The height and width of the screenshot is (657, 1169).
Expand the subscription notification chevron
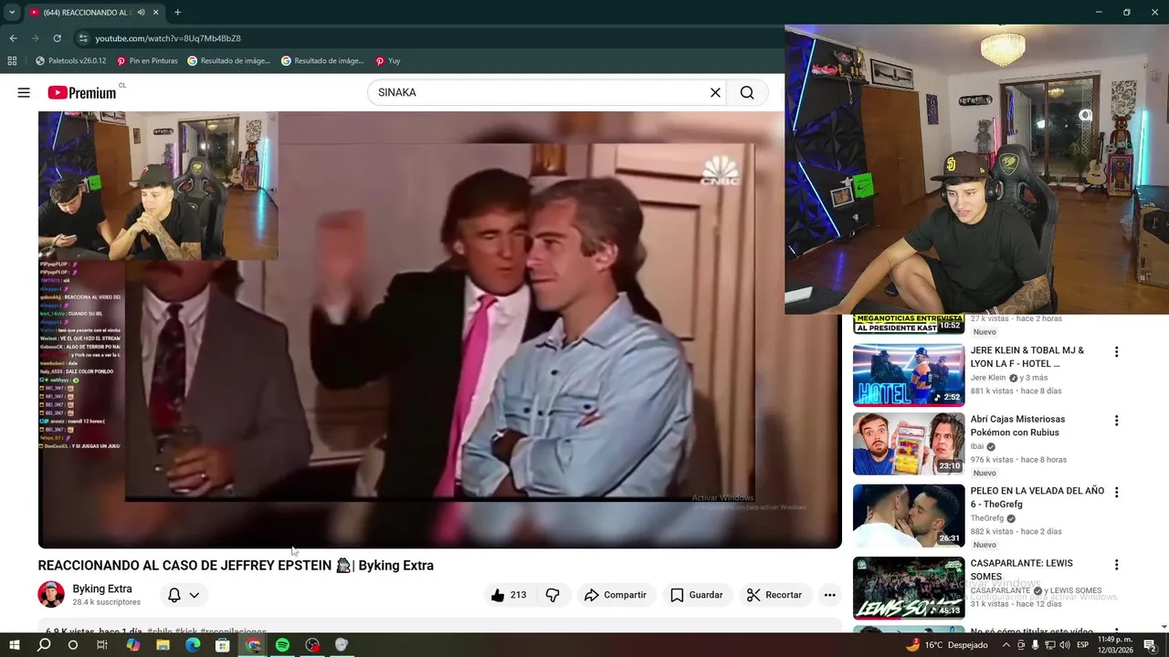195,595
